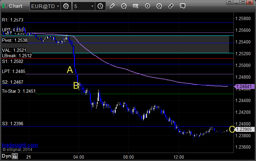The height and width of the screenshot is (161, 256).
Task: Click the yellow C annotation near last price
Action: [x=232, y=129]
